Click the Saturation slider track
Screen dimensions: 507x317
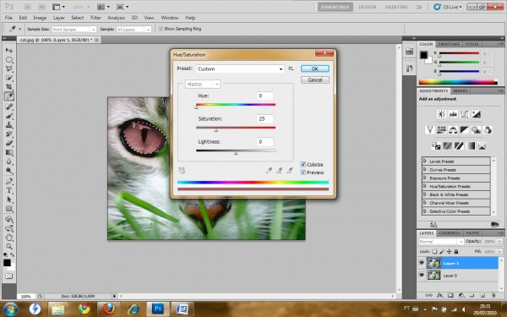click(x=236, y=128)
